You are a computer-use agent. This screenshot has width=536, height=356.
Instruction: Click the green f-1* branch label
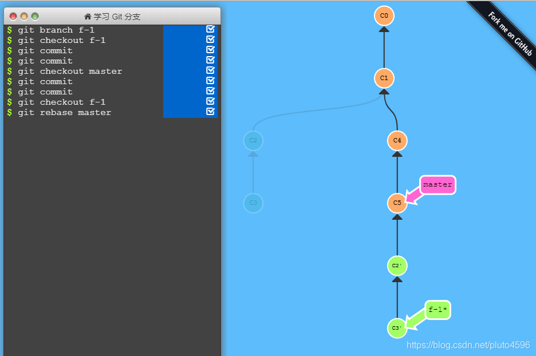coord(438,310)
